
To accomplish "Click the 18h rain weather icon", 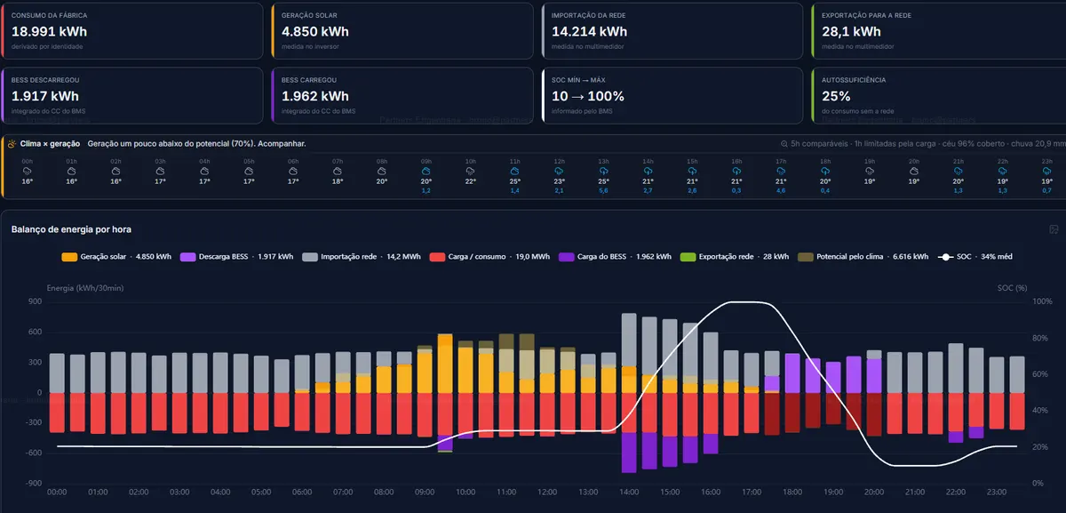I will tap(825, 171).
